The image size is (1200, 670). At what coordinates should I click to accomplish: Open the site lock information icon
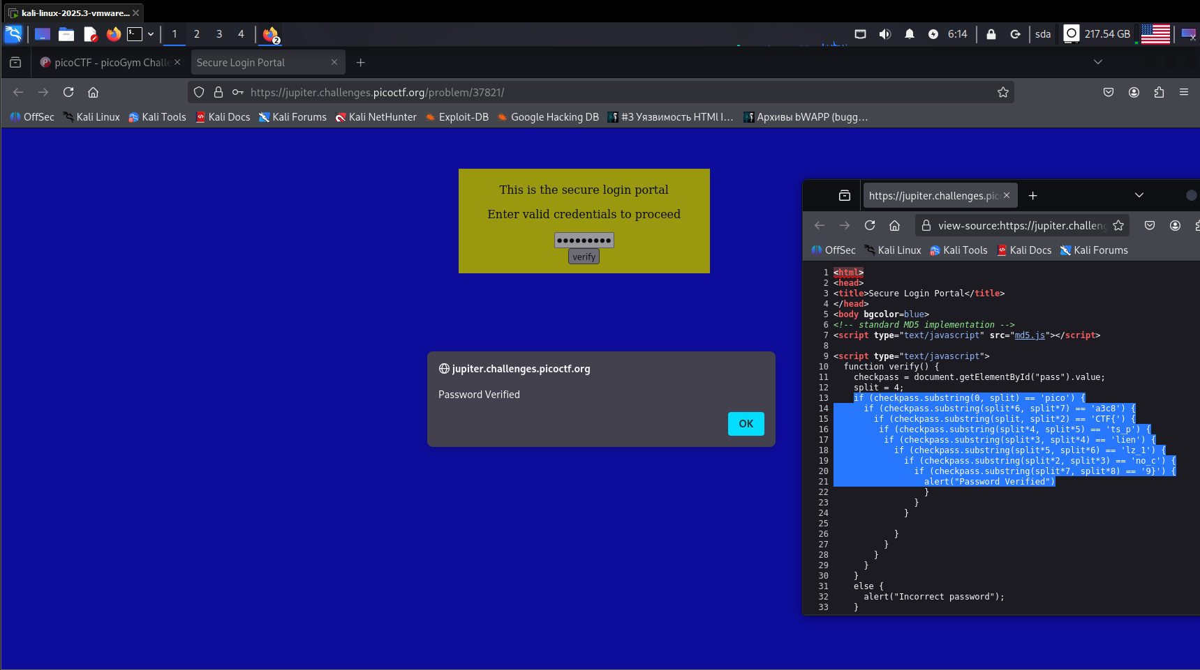[218, 92]
